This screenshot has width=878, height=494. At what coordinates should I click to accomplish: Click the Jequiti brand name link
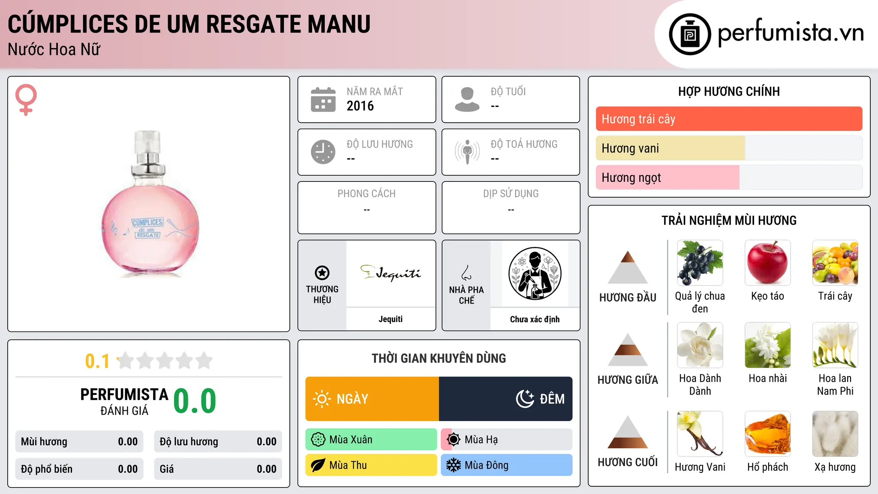click(x=391, y=319)
